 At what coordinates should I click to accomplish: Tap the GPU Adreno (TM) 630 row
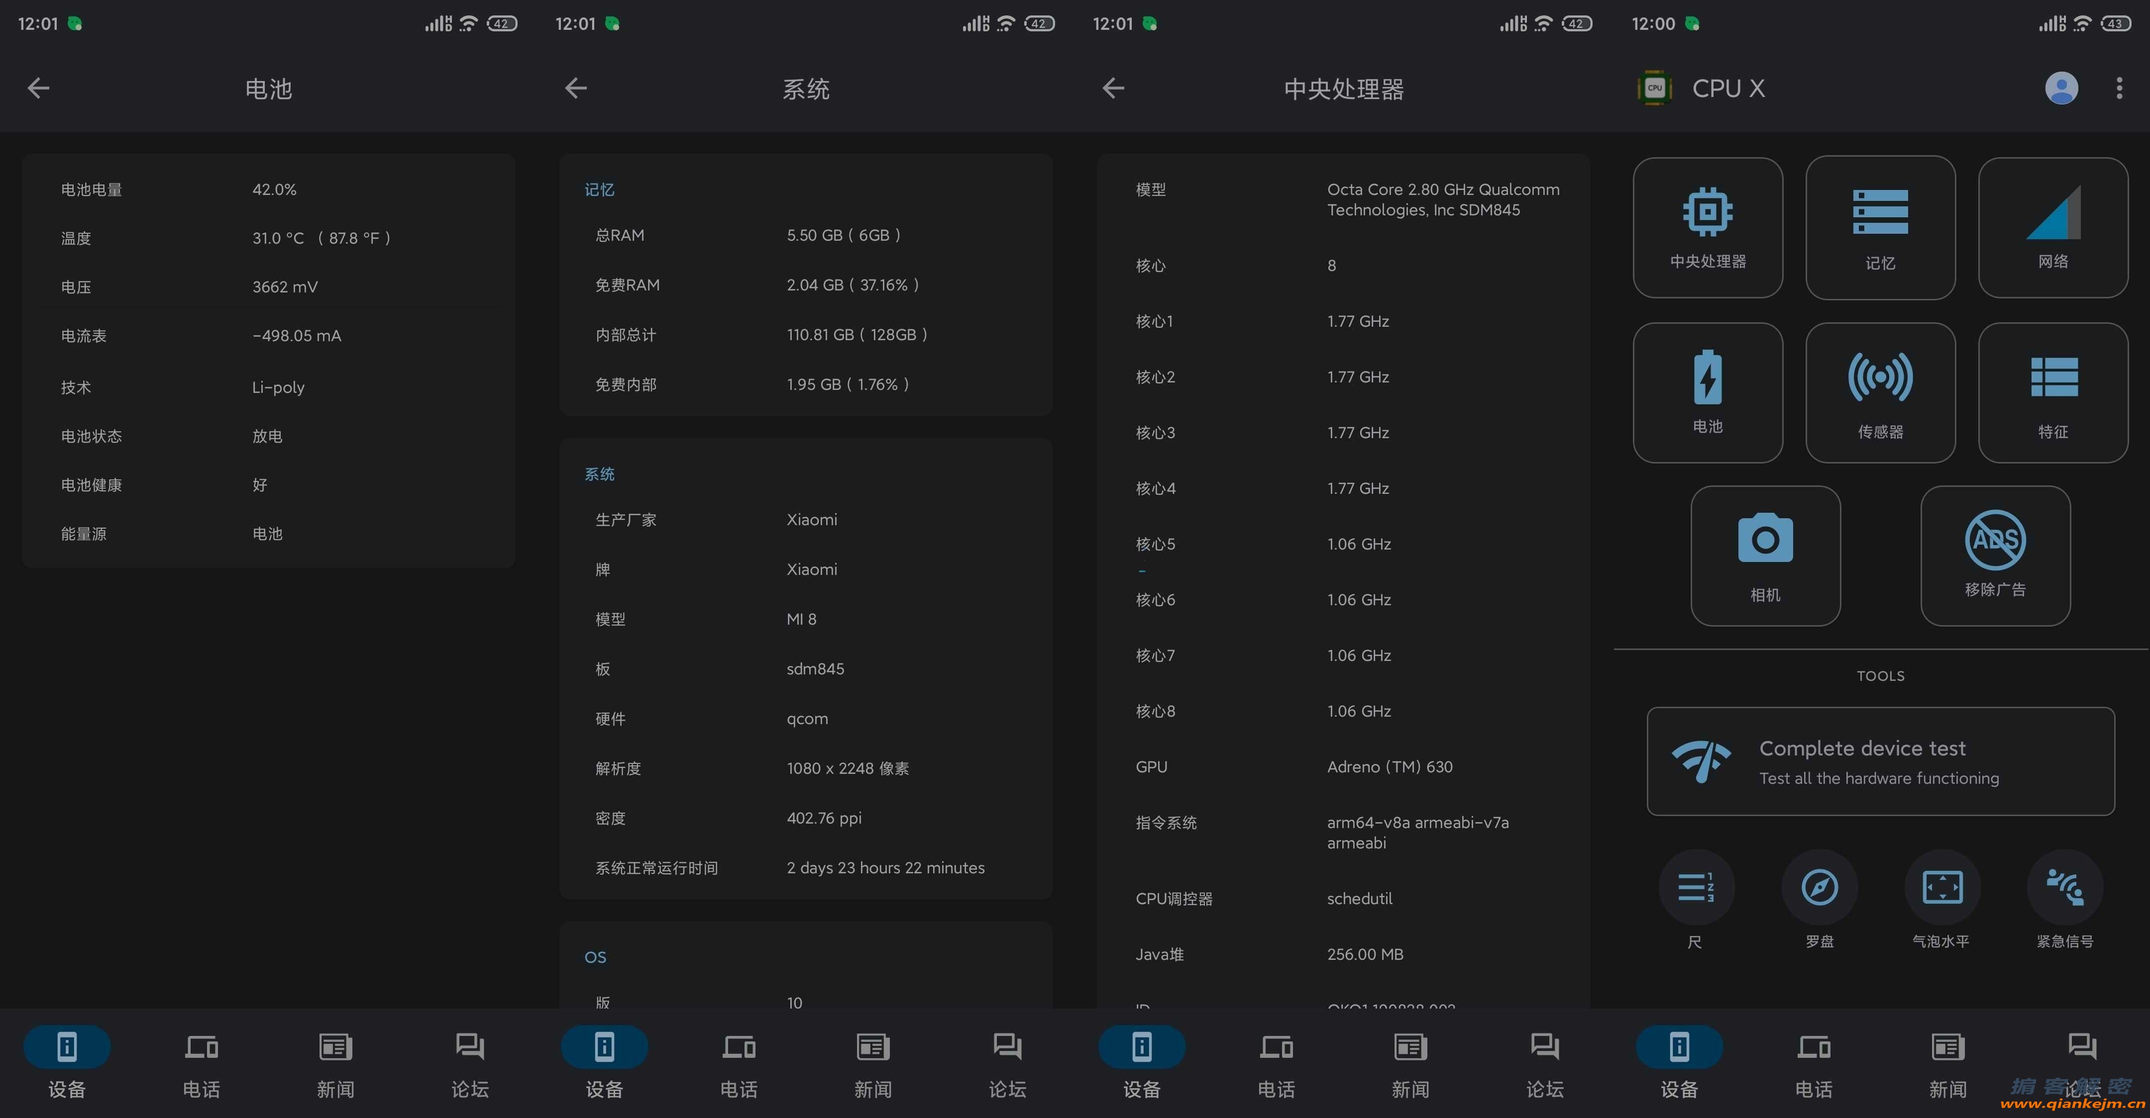1343,767
